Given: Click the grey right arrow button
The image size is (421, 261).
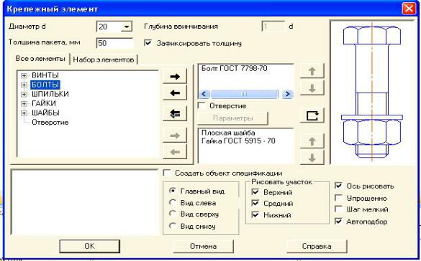Looking at the screenshot, I should [175, 136].
